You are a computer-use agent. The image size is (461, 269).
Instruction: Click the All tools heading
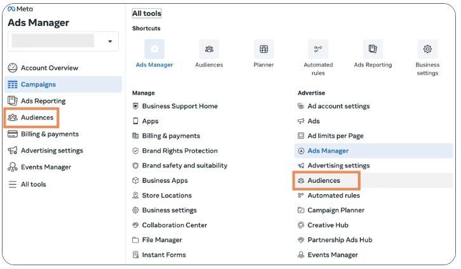tap(147, 13)
